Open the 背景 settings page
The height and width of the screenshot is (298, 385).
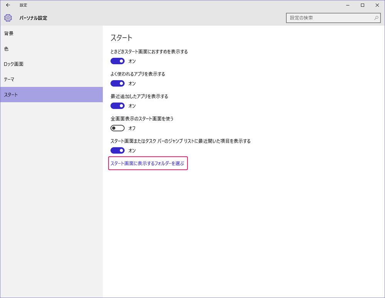point(51,33)
